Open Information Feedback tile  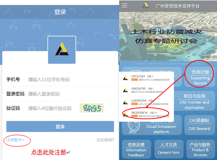(136, 149)
